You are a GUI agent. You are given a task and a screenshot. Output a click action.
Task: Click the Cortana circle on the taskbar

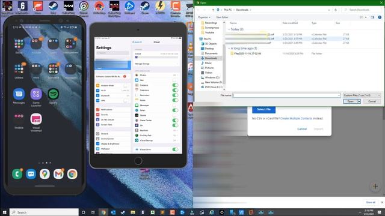(x=83, y=212)
